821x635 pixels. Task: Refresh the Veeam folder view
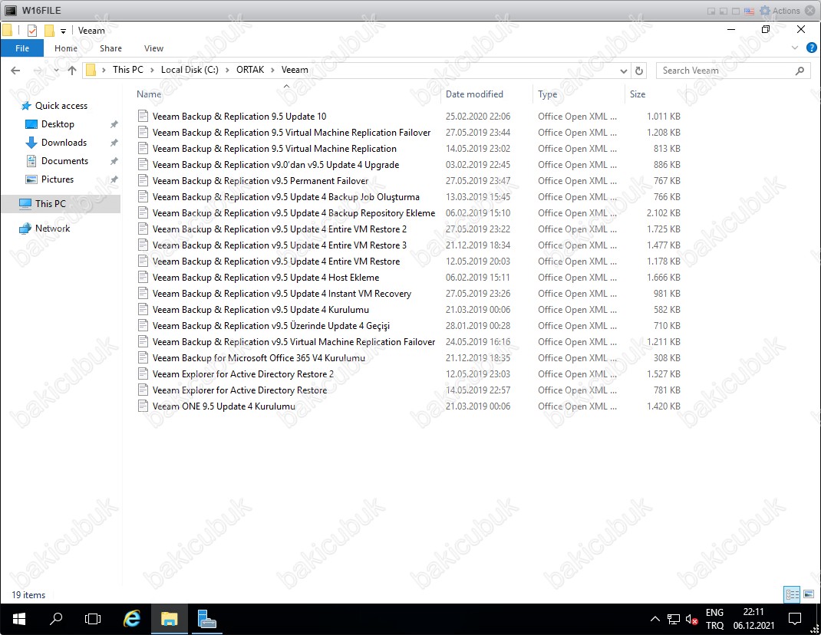point(639,71)
